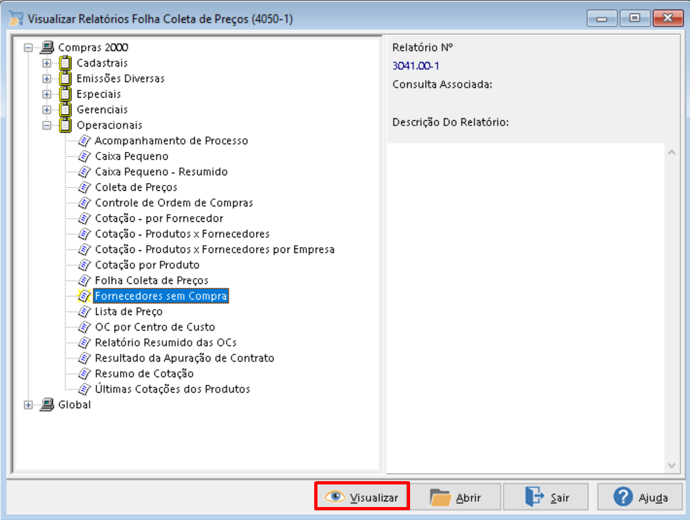The width and height of the screenshot is (690, 520).
Task: Click the Visualizar button
Action: point(362,496)
